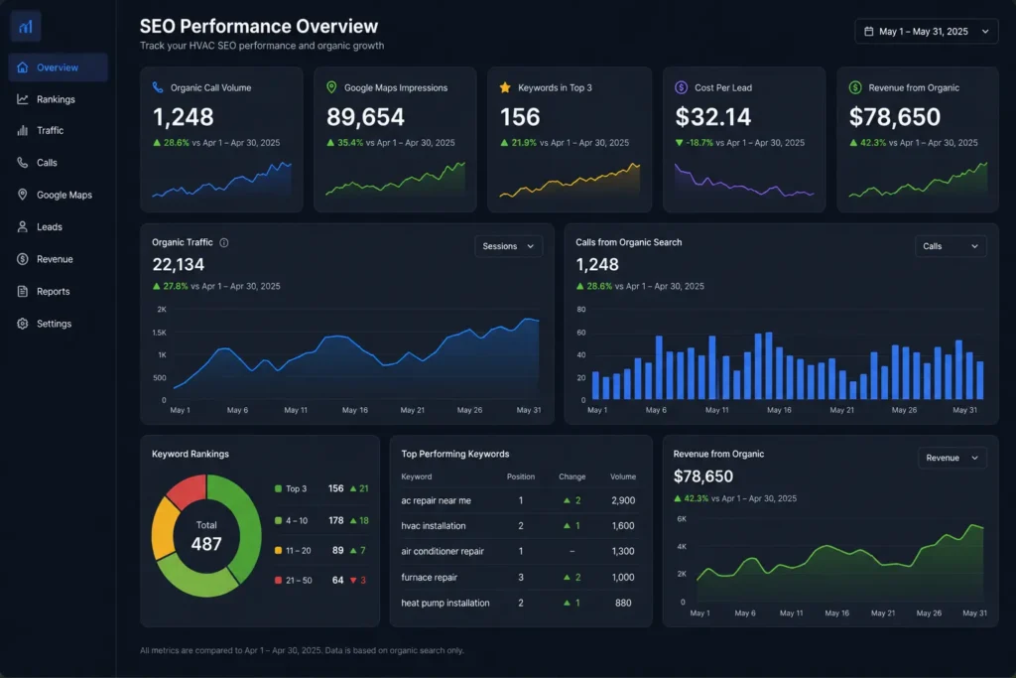
Task: Select the Top 3 green legend swatch
Action: pos(278,488)
